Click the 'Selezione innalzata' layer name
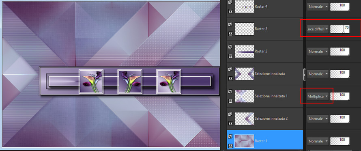 coord(270,74)
